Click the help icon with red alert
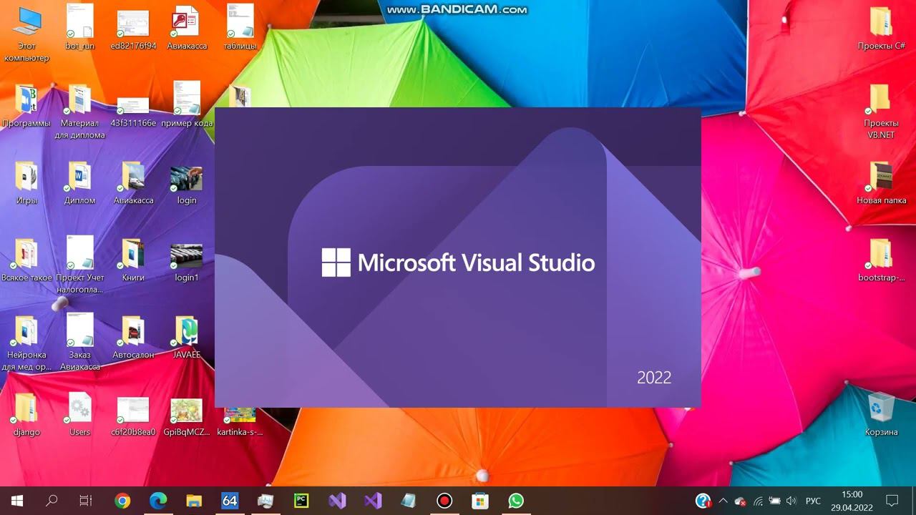The image size is (916, 515). pyautogui.click(x=703, y=501)
